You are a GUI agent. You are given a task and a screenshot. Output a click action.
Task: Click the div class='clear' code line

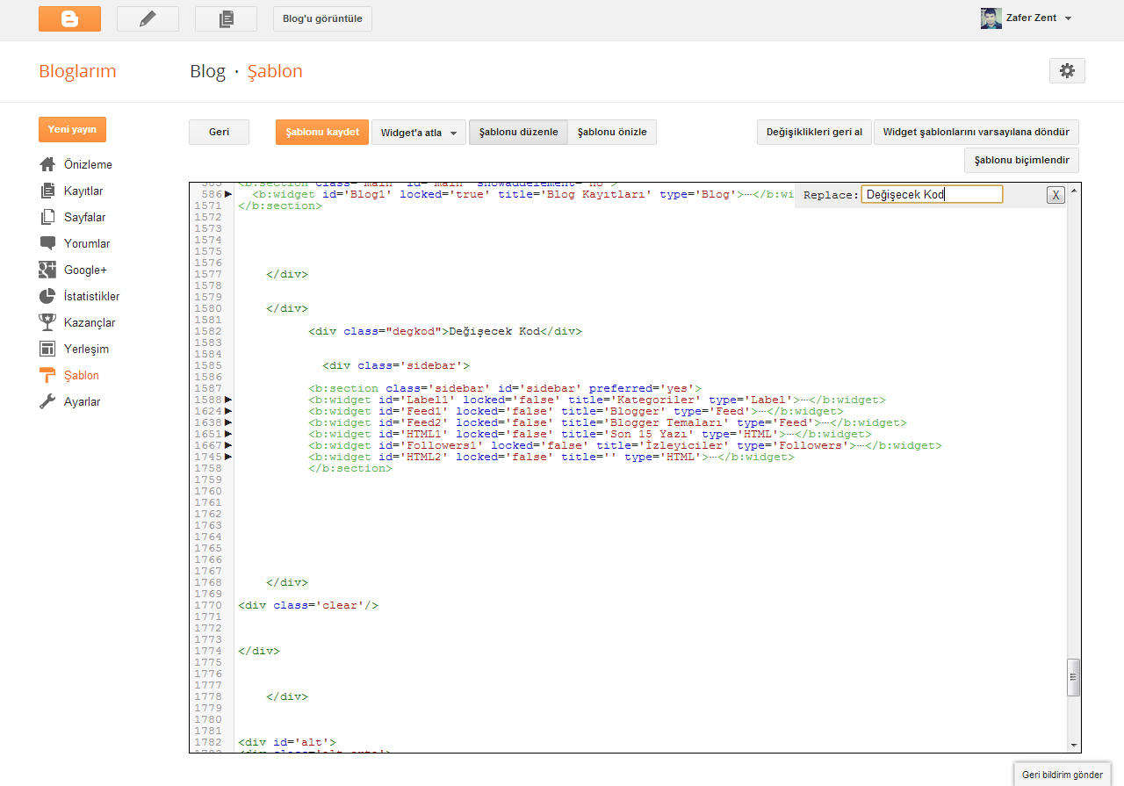pos(308,605)
